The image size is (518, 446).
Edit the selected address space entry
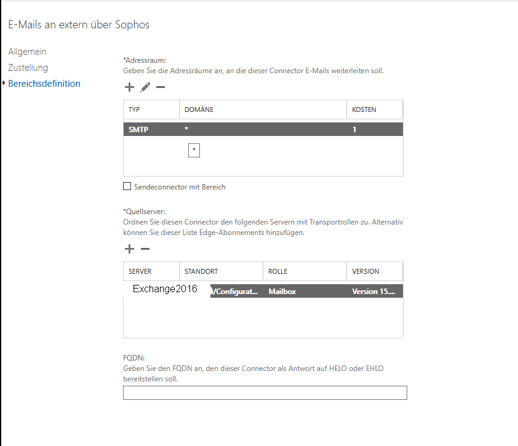click(x=145, y=87)
